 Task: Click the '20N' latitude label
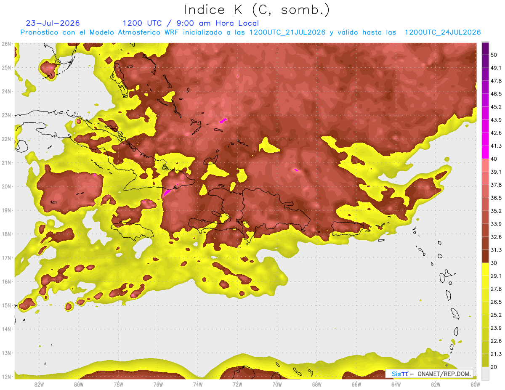(x=6, y=186)
